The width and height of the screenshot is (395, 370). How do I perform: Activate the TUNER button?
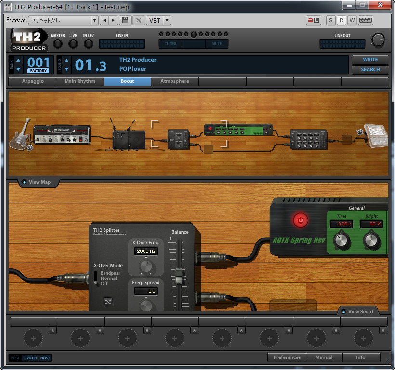pyautogui.click(x=171, y=43)
